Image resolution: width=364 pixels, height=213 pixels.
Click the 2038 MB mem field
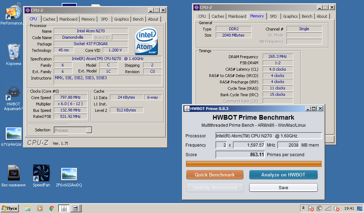tap(288, 145)
